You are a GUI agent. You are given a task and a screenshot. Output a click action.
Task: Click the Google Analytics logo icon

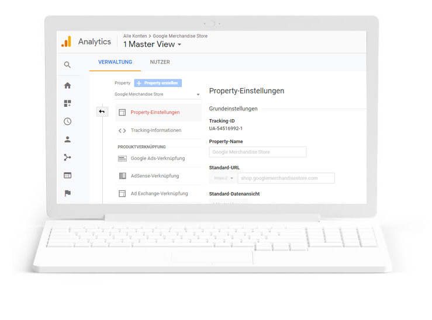pos(66,41)
